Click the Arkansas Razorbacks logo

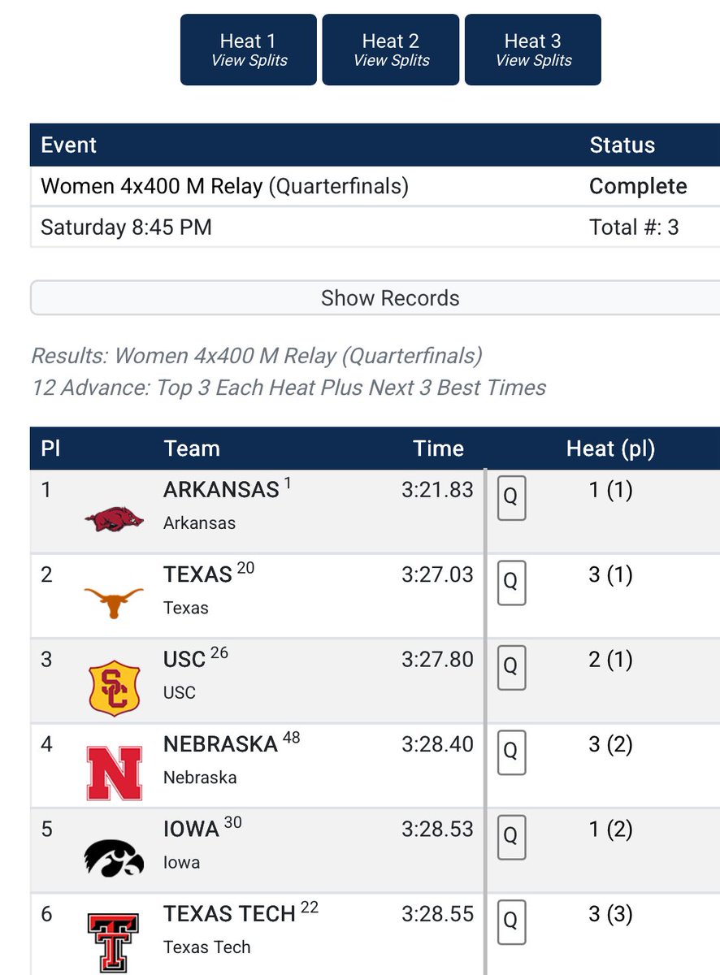coord(115,518)
